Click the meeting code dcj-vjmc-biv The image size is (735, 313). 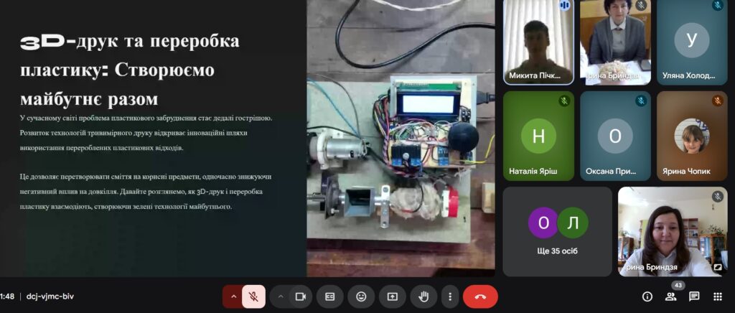coord(50,296)
